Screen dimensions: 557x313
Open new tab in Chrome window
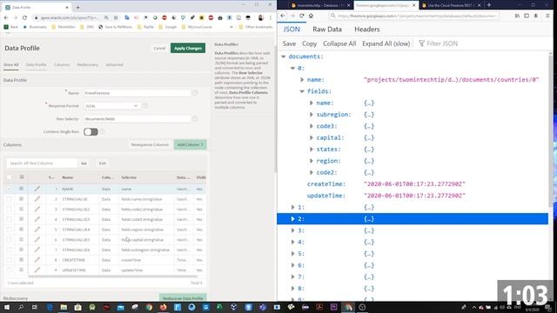point(77,7)
